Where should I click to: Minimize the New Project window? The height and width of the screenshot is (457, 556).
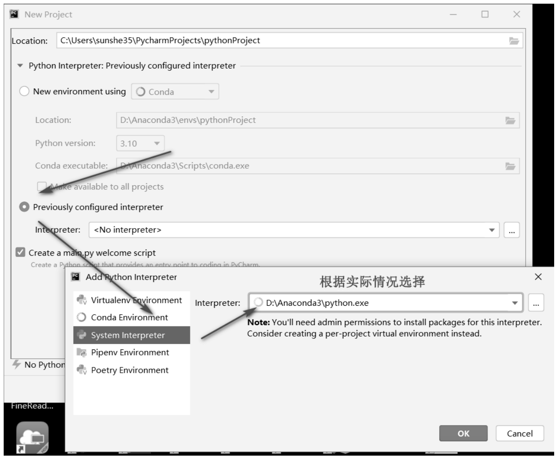click(x=453, y=14)
